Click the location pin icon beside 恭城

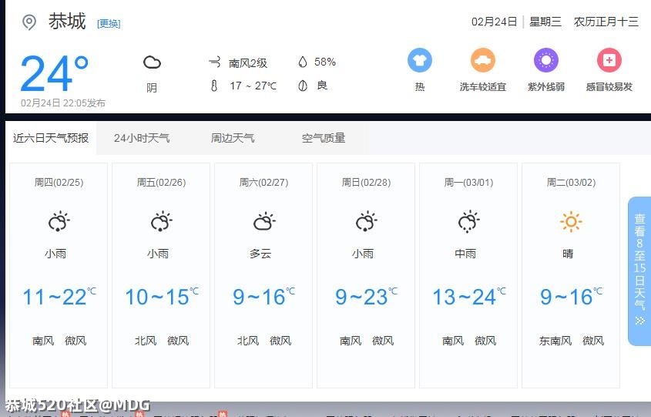pyautogui.click(x=29, y=22)
